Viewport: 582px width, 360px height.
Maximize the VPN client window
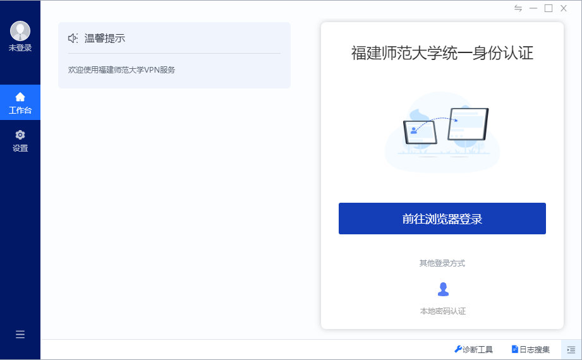pos(549,8)
